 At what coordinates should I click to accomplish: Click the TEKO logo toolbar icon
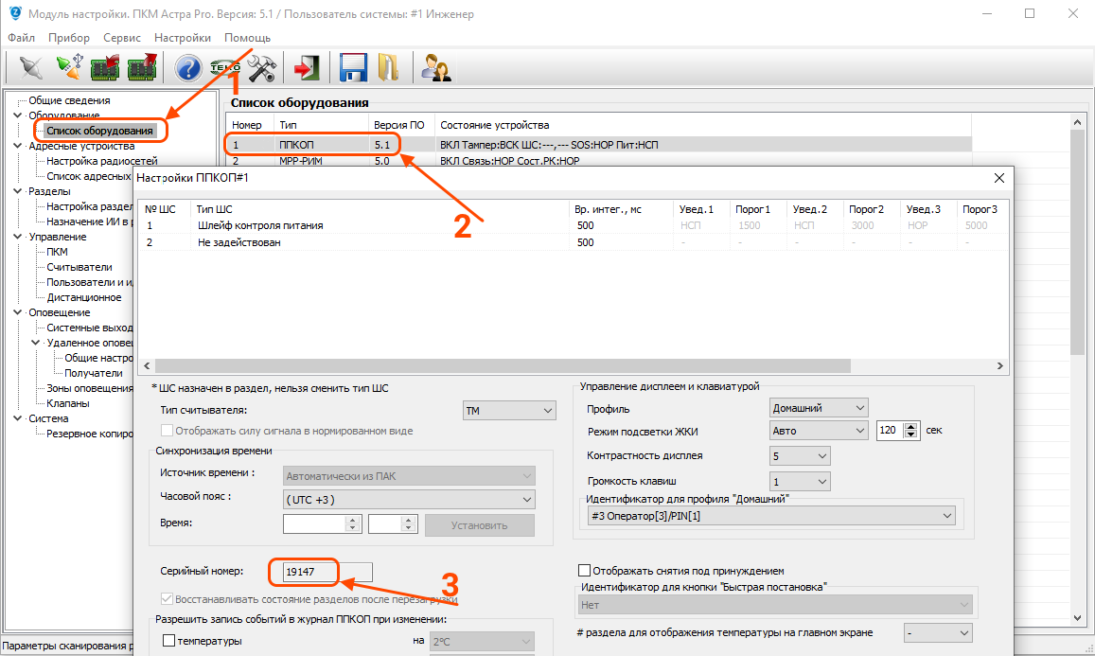[225, 68]
